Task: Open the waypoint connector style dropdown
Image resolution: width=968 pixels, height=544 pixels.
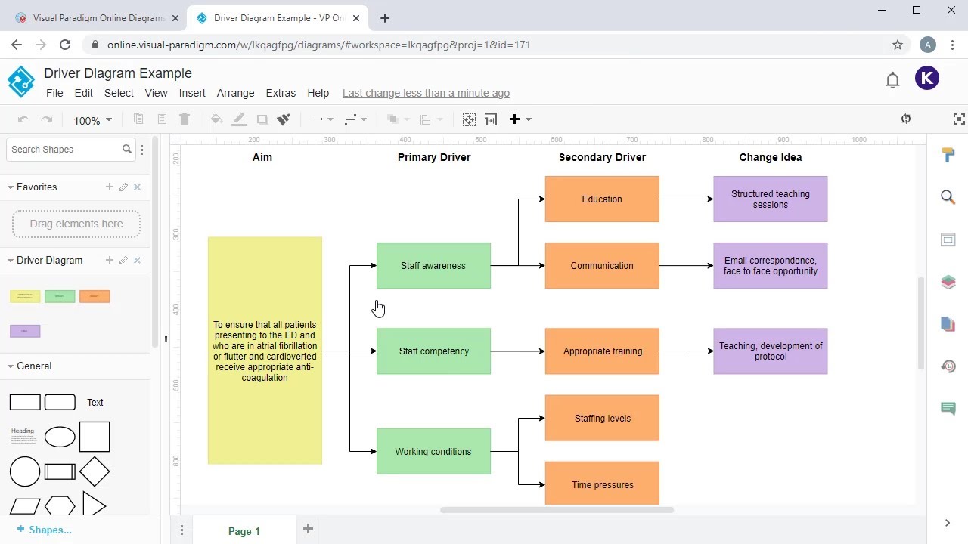Action: tap(355, 119)
